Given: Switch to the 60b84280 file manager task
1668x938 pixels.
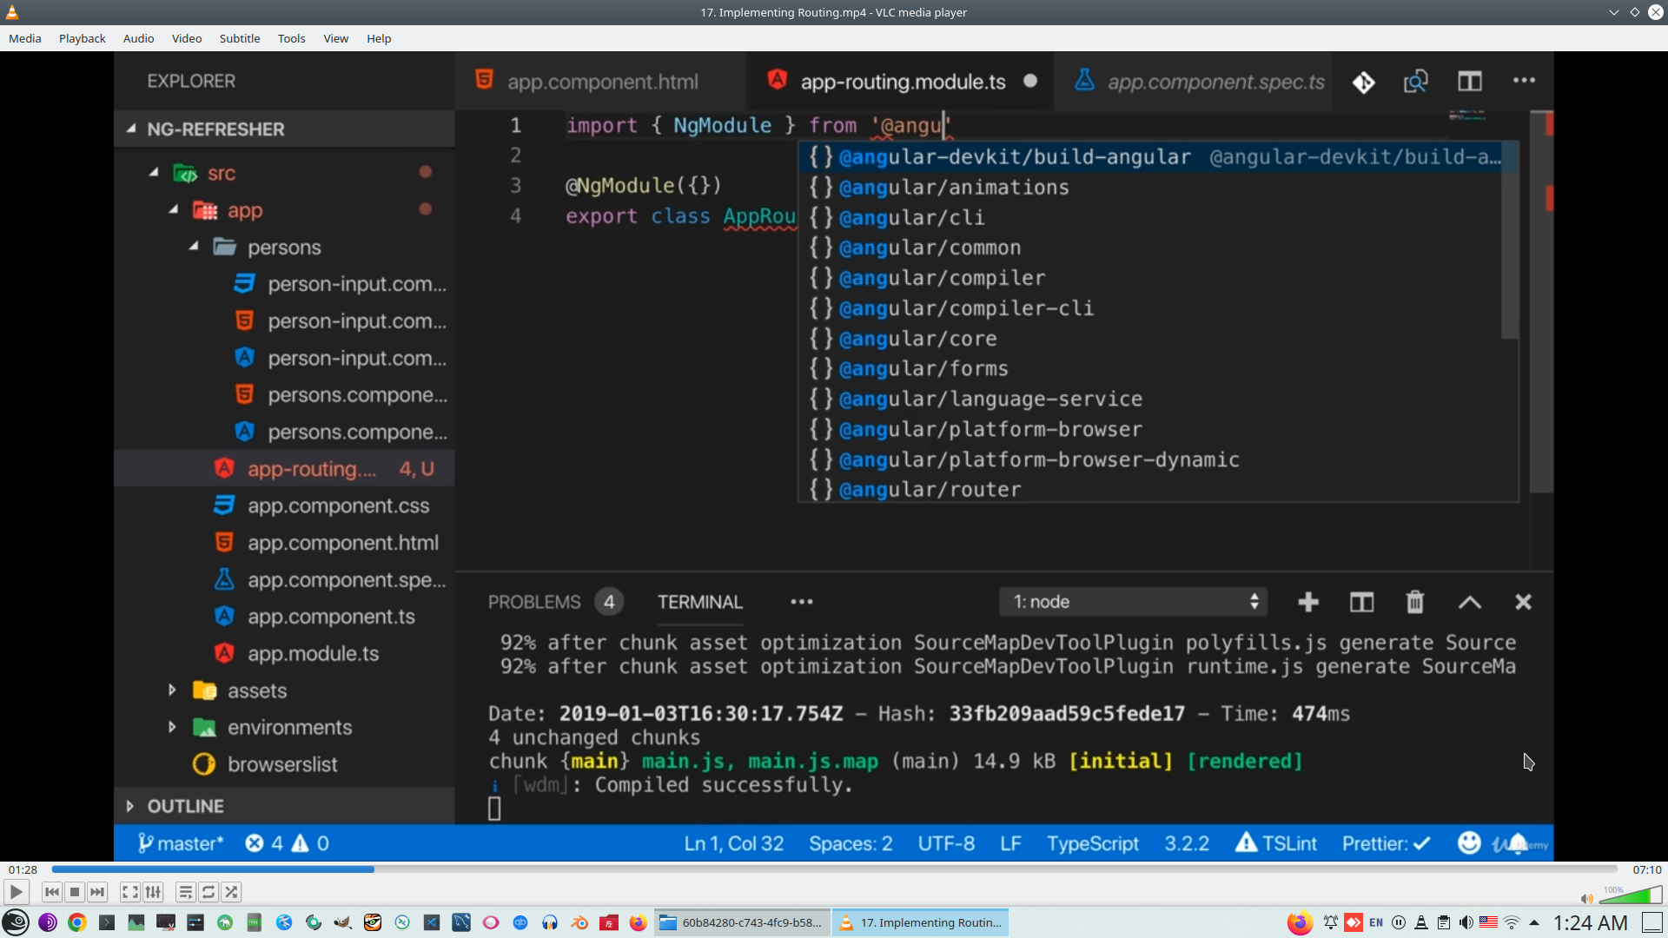Looking at the screenshot, I should [741, 922].
